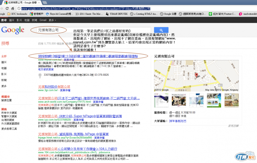This screenshot has width=257, height=163.
Task: Open the 更多 dropdown in the black bar
Action: point(52,20)
